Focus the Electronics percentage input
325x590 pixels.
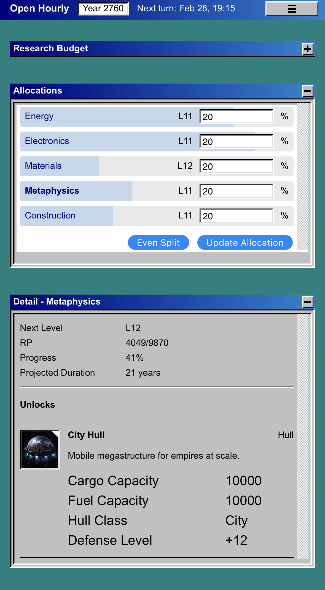pos(237,142)
